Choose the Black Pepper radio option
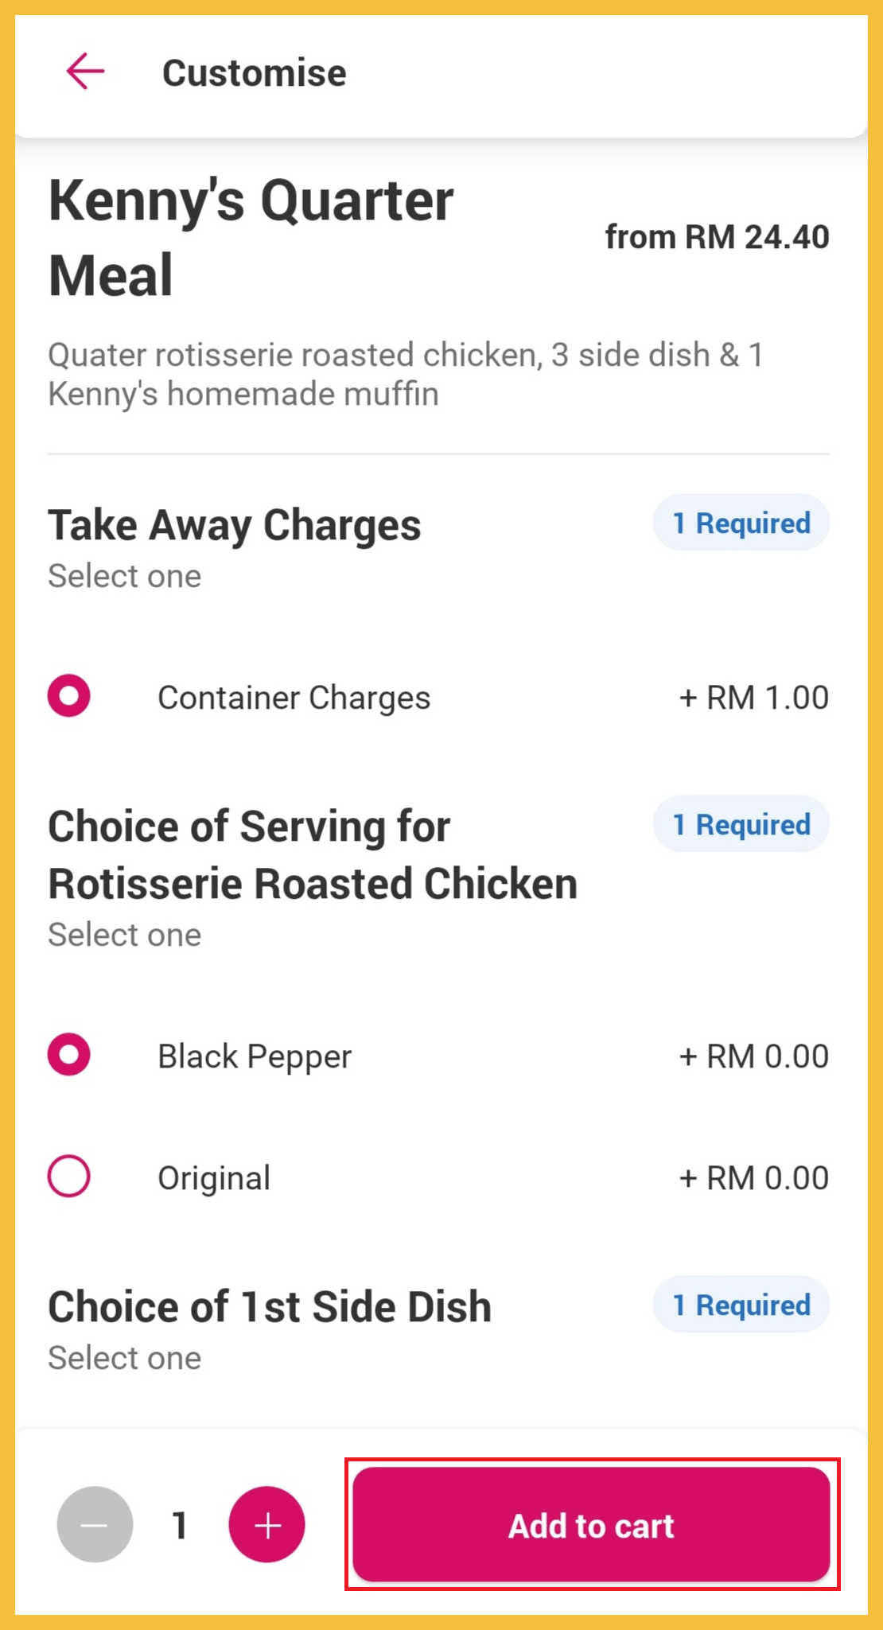883x1630 pixels. pos(69,1055)
